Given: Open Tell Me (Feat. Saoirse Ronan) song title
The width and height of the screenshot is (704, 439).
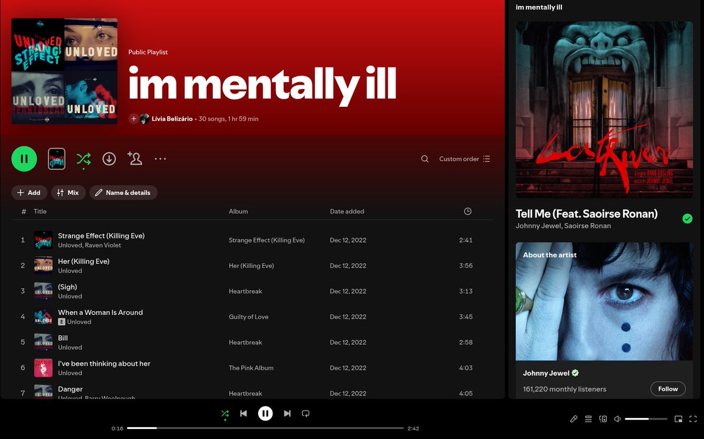Looking at the screenshot, I should [x=587, y=213].
